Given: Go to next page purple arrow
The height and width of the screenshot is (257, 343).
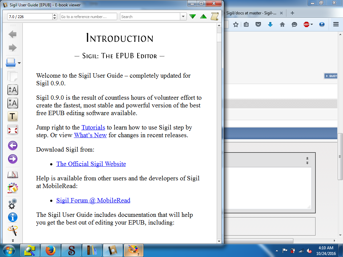Looking at the screenshot, I should 12,159.
